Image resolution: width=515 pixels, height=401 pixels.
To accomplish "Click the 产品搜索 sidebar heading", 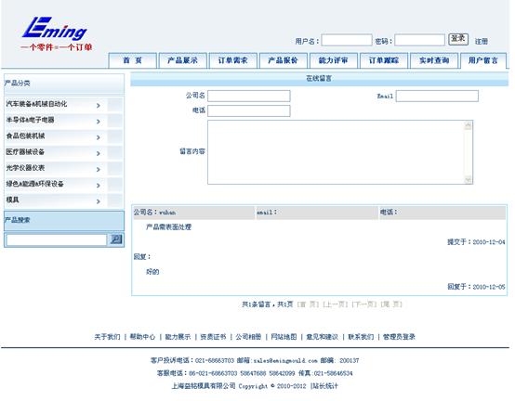I will tap(17, 220).
